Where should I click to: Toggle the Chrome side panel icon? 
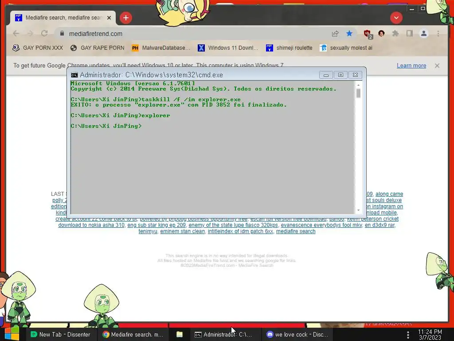click(409, 34)
